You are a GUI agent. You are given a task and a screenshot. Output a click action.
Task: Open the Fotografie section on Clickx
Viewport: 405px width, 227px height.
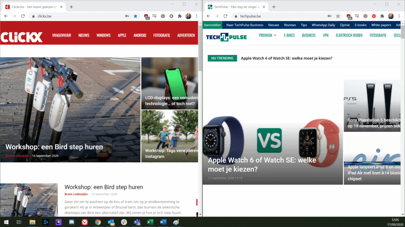(x=162, y=36)
